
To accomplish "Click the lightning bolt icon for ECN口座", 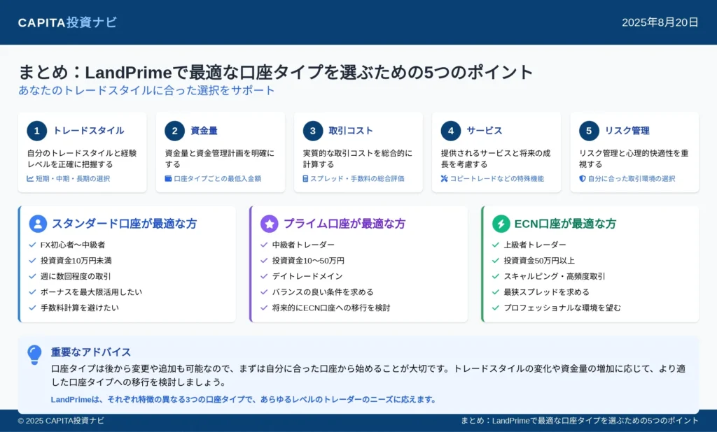I will coord(501,224).
